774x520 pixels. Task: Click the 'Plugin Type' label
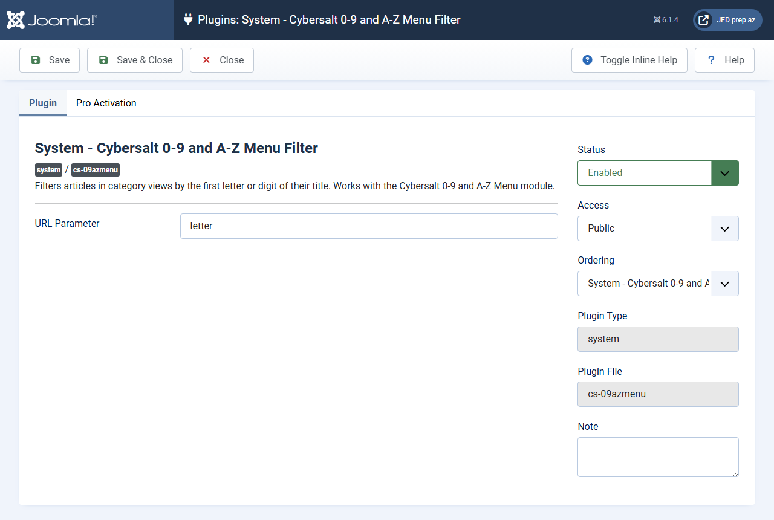tap(602, 316)
